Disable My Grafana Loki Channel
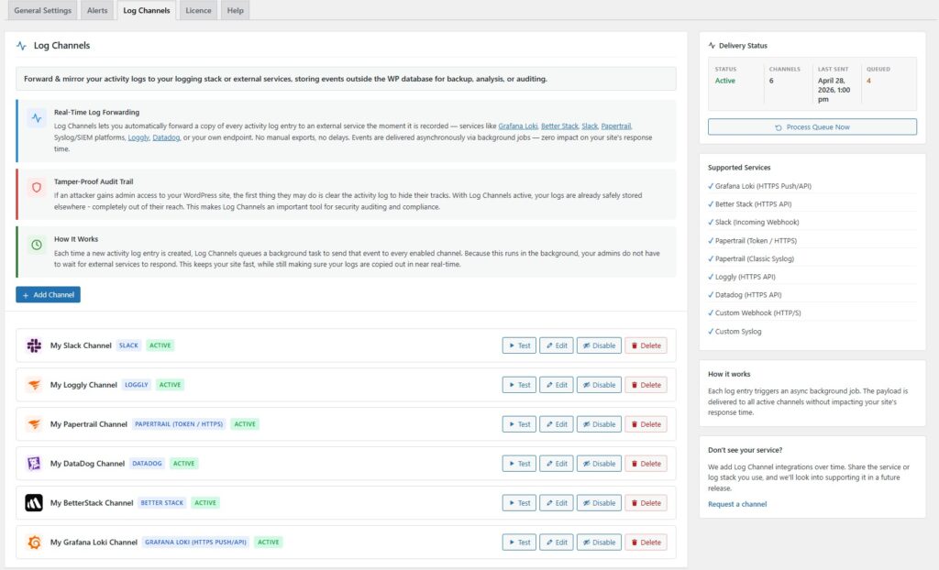Image resolution: width=939 pixels, height=570 pixels. 599,543
